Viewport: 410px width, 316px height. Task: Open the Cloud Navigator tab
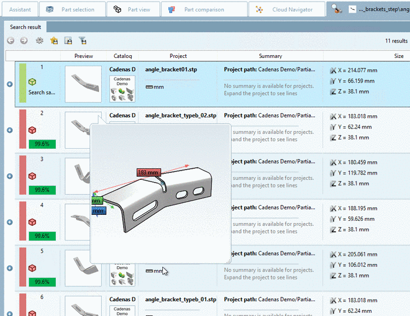point(286,9)
